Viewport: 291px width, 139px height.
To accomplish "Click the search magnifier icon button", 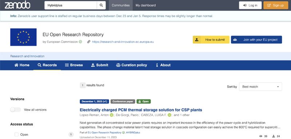I will (101, 5).
